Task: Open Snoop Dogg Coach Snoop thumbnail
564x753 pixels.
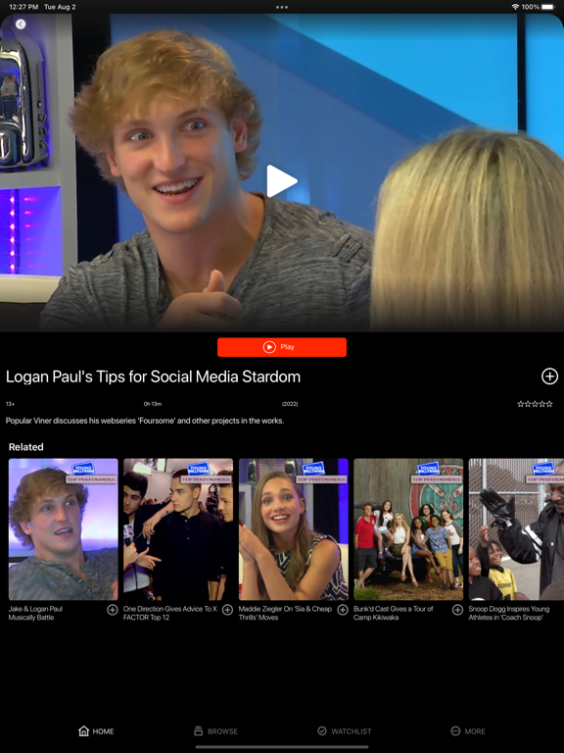Action: [516, 528]
